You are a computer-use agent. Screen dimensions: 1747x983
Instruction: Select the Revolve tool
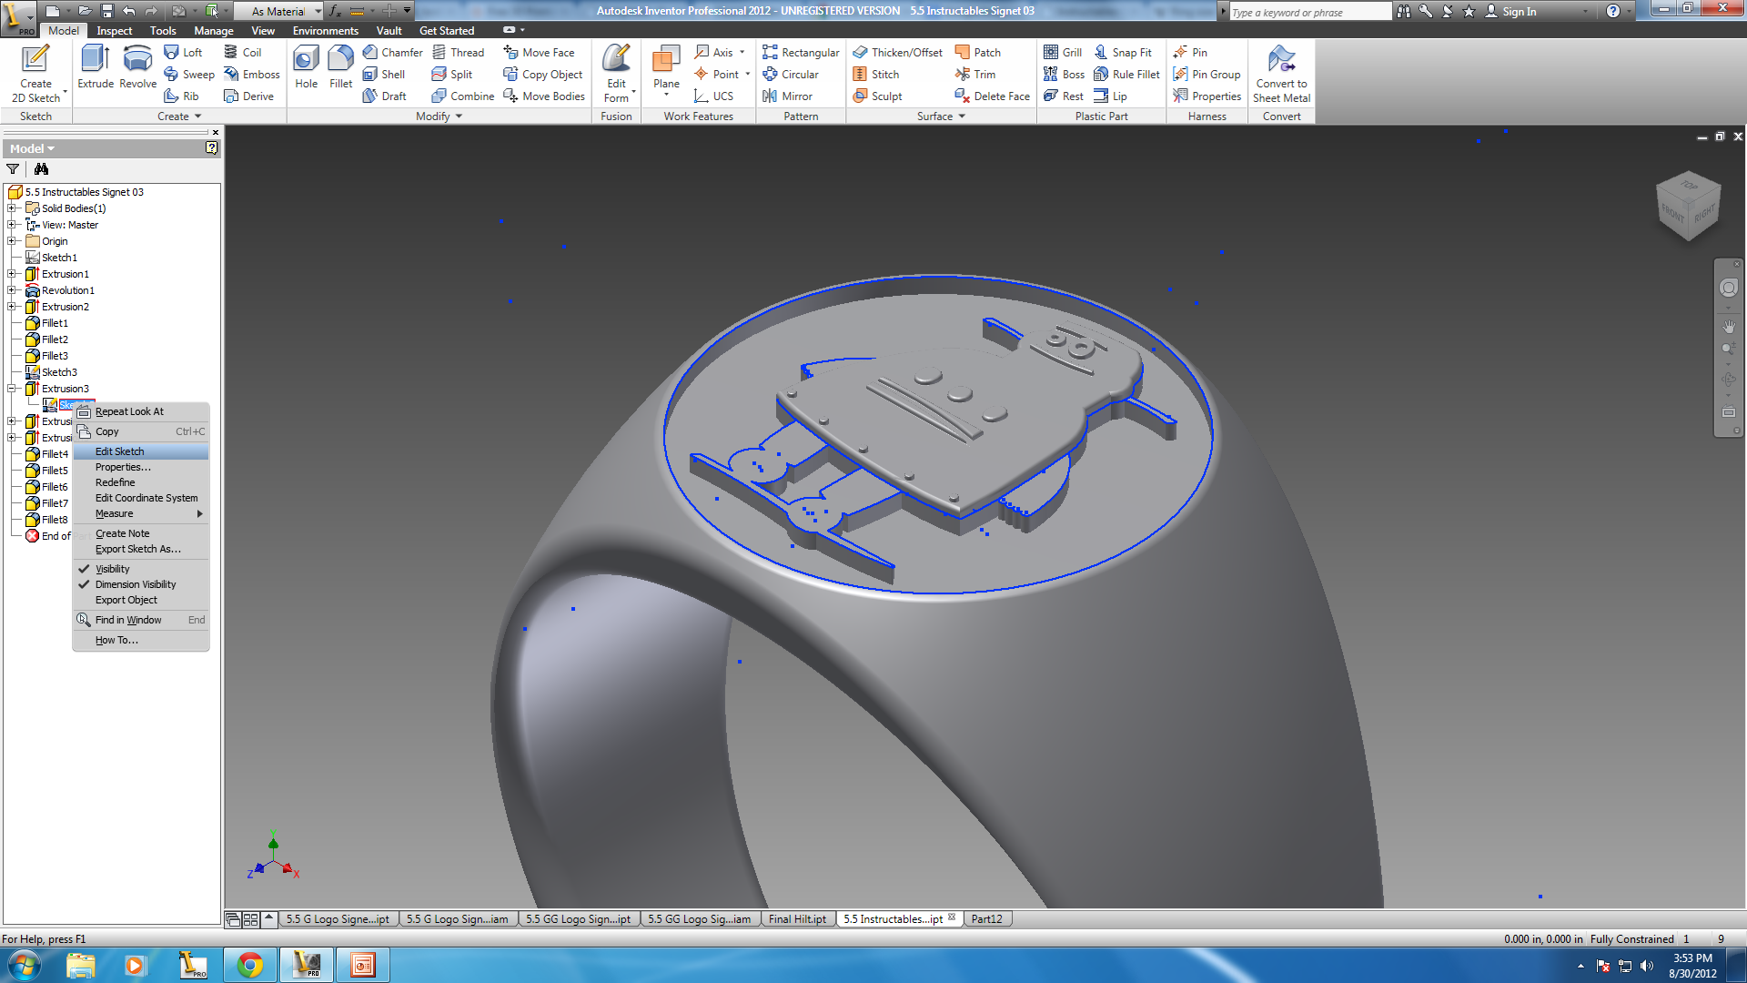(x=137, y=67)
